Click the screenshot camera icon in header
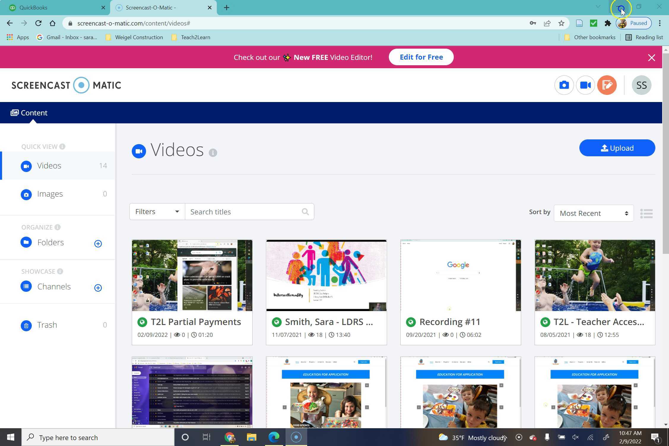The width and height of the screenshot is (669, 446). pos(564,85)
